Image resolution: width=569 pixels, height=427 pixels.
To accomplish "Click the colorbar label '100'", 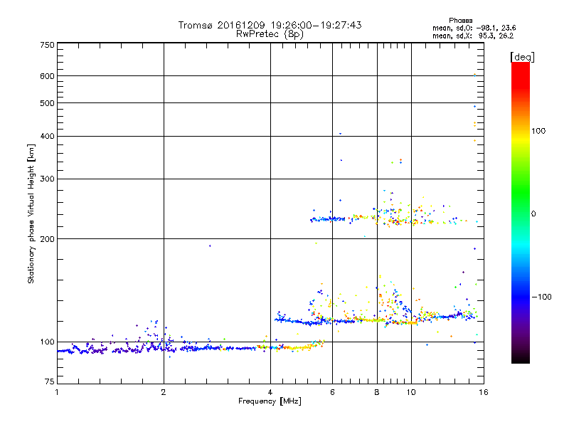I will coord(538,131).
